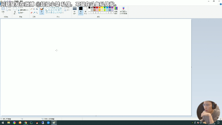This screenshot has width=222, height=125.
Task: Click the Edit colors rainbow button
Action: click(x=116, y=11)
